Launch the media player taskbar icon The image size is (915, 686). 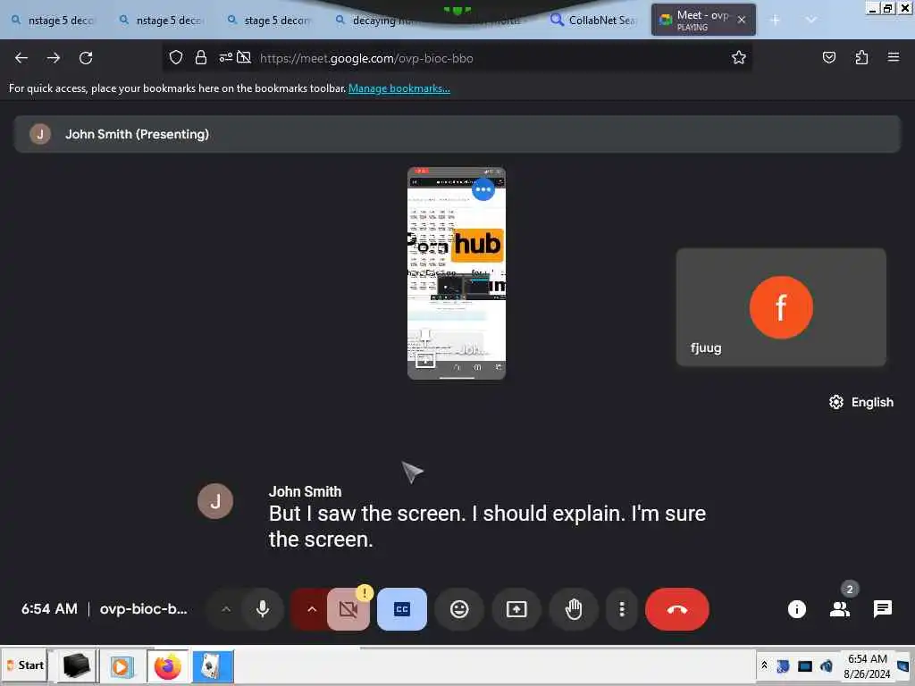pos(122,666)
